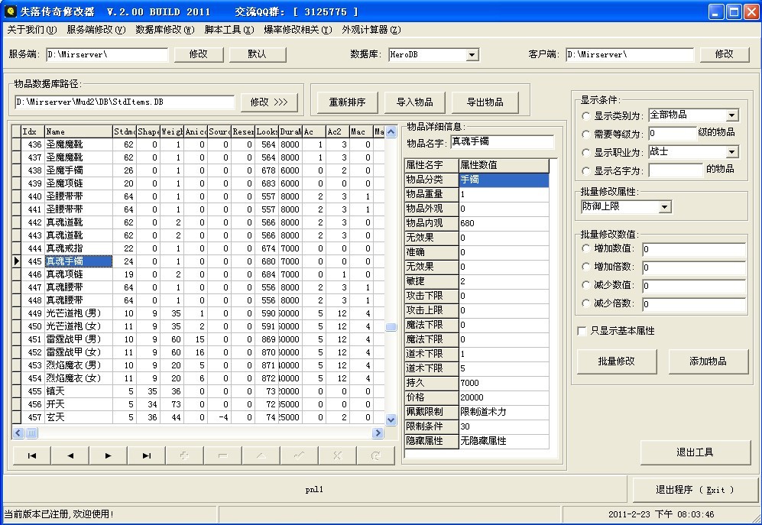Viewport: 762px width, 525px height.
Task: Click the insert record plus icon
Action: tap(184, 455)
